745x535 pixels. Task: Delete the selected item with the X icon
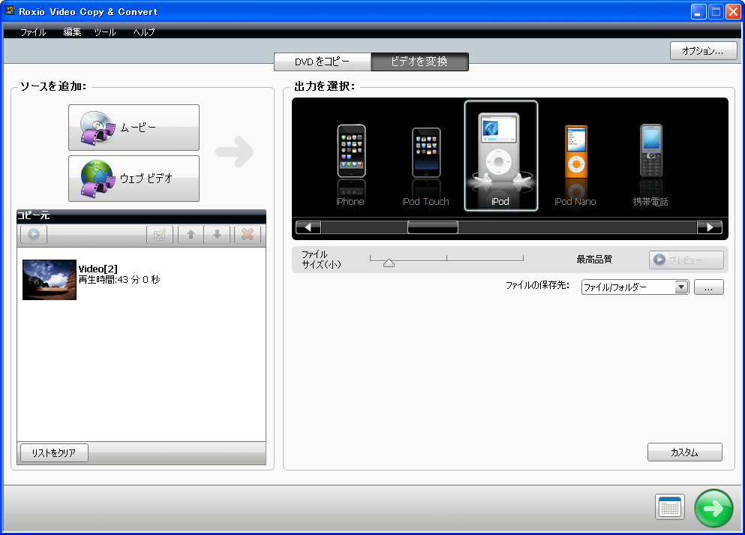[x=248, y=234]
